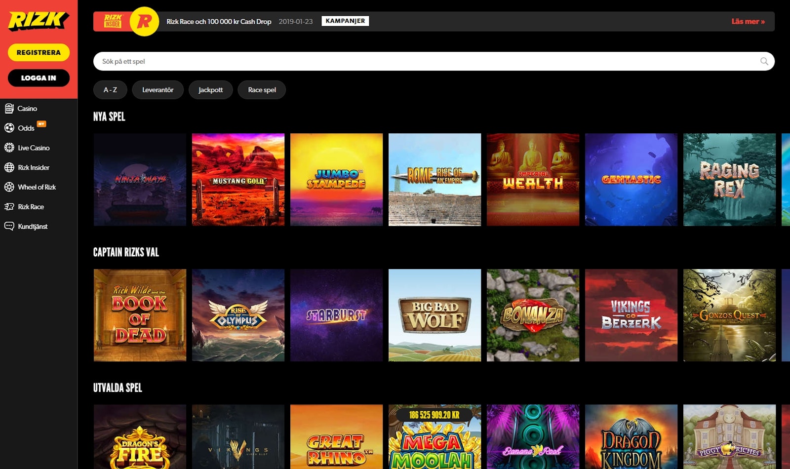Open the Casino section icon in sidebar

(9, 108)
